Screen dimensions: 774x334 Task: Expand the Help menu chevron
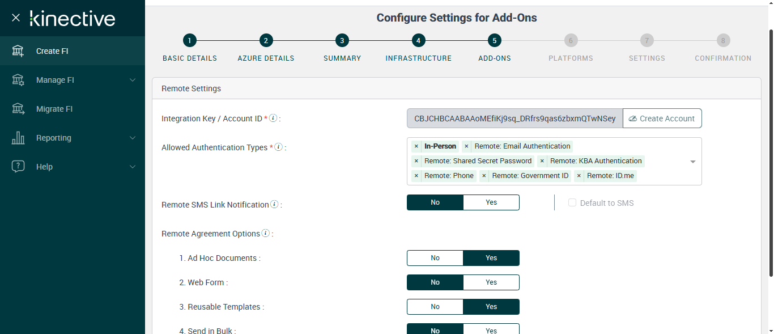click(133, 167)
